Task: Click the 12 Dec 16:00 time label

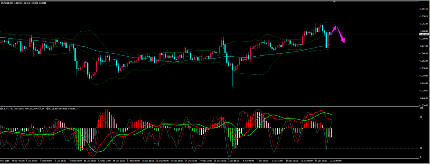Action: (104, 161)
